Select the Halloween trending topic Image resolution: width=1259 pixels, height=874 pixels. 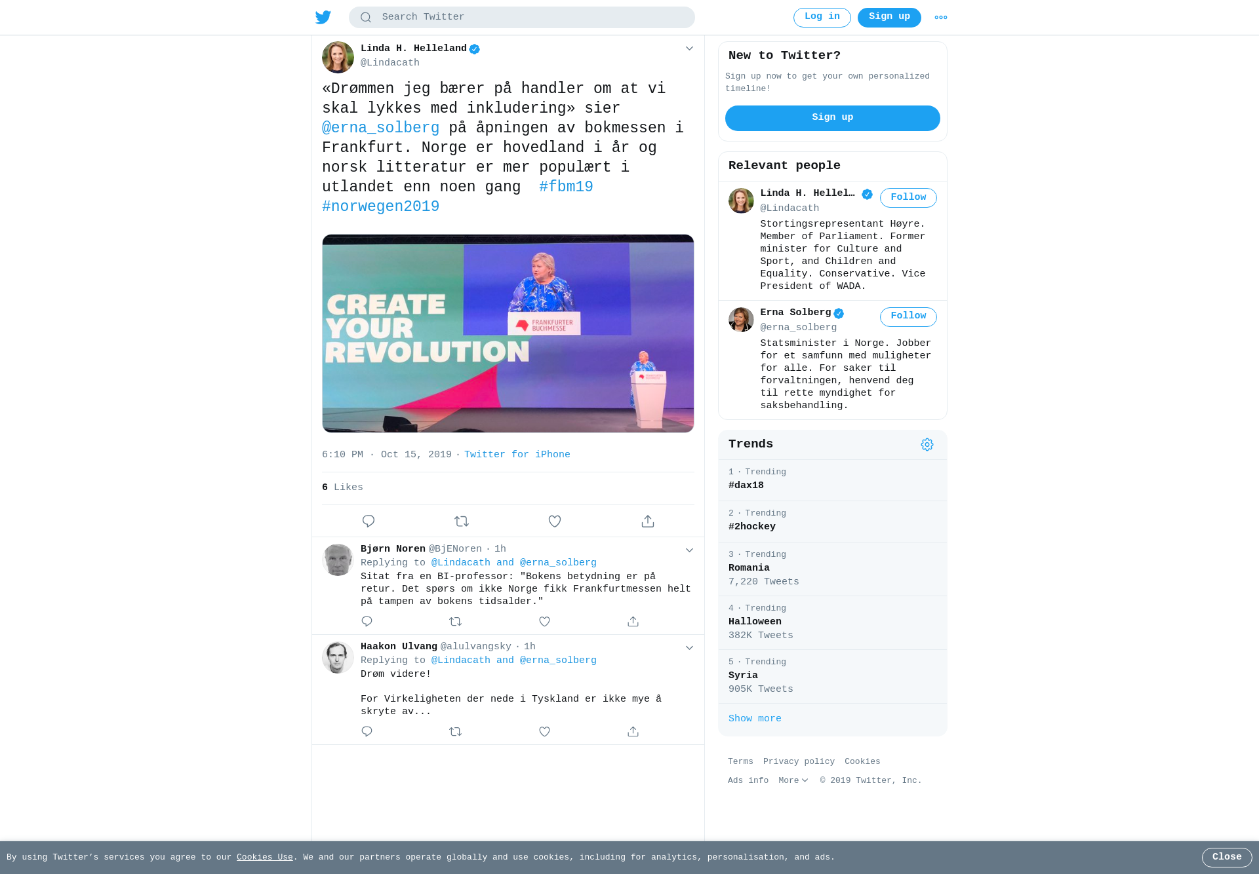pyautogui.click(x=833, y=622)
